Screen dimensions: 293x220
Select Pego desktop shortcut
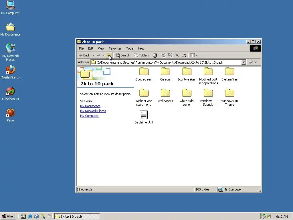(x=10, y=115)
